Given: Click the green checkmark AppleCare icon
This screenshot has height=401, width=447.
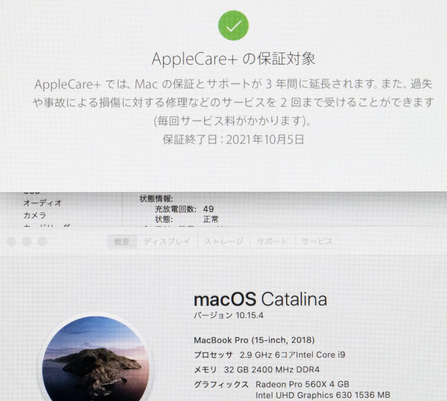Looking at the screenshot, I should pos(233,26).
